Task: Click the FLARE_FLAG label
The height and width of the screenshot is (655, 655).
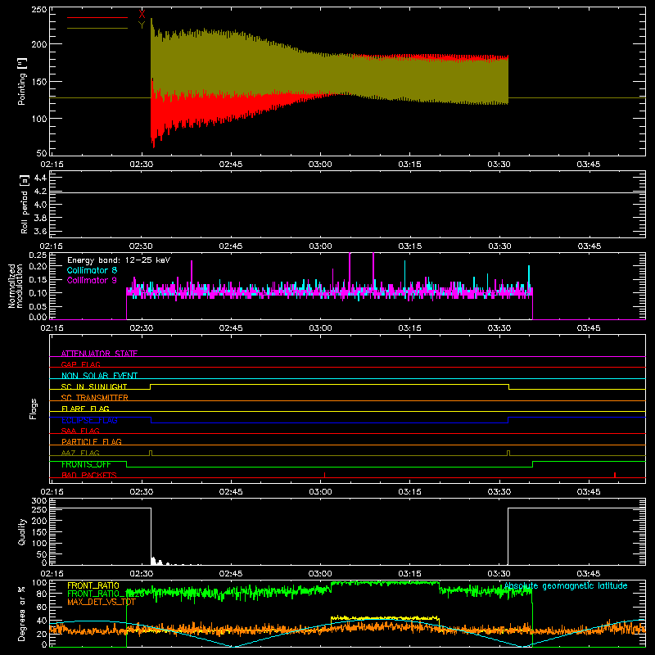Action: coord(85,409)
